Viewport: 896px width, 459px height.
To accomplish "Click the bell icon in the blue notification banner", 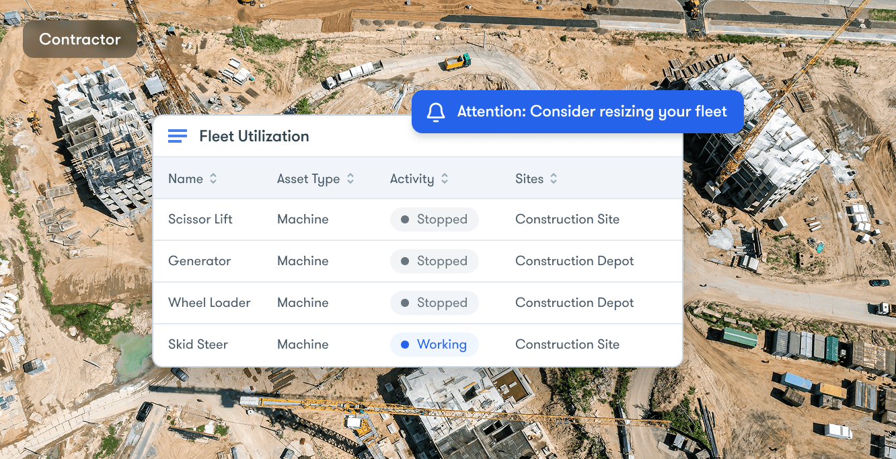I will (x=435, y=112).
